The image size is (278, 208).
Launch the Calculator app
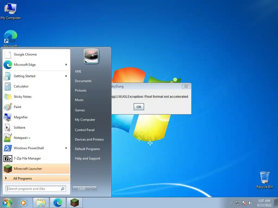(x=36, y=86)
